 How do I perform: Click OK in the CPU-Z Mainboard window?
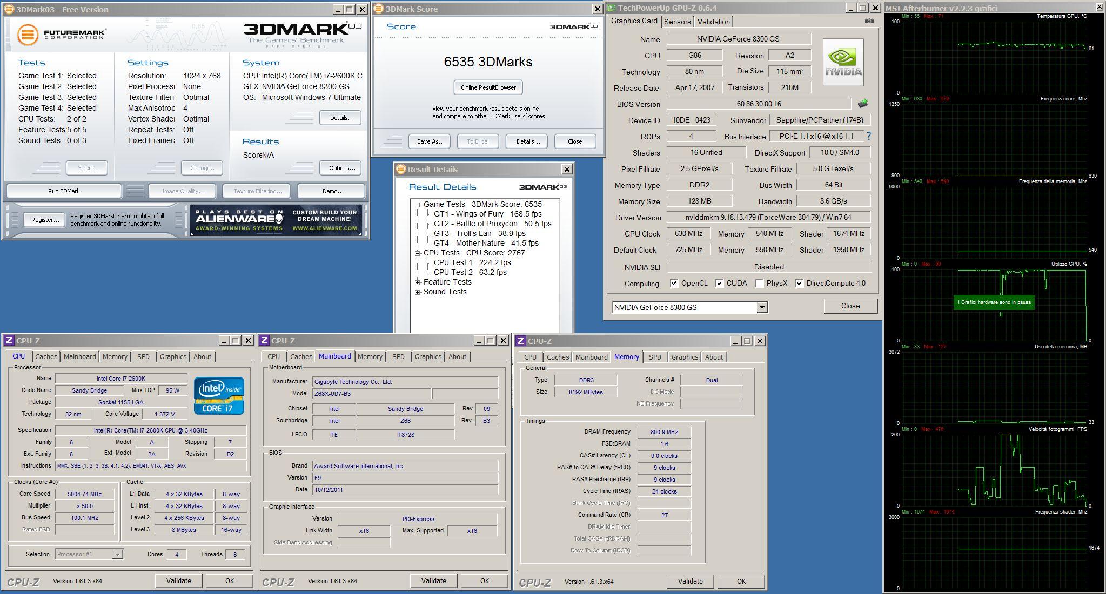[484, 581]
